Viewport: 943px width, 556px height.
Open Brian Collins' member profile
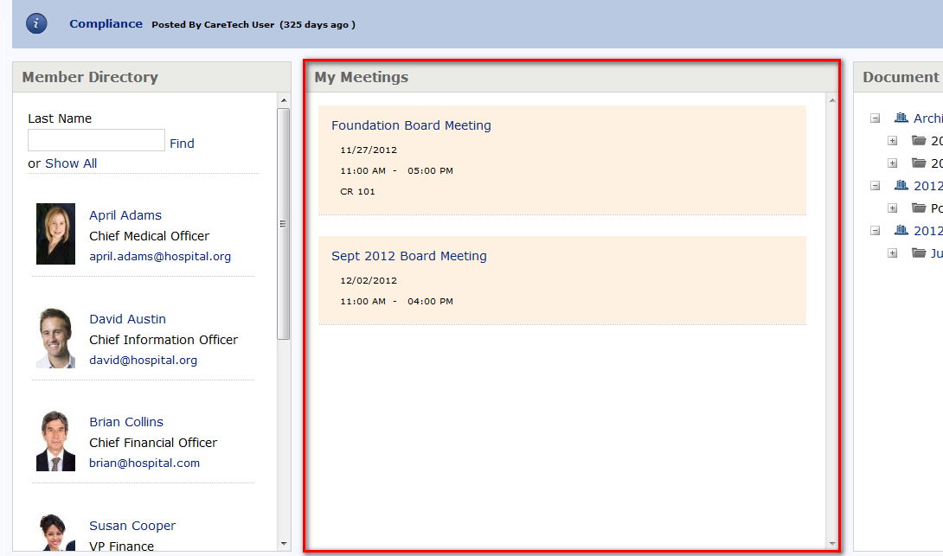point(126,422)
